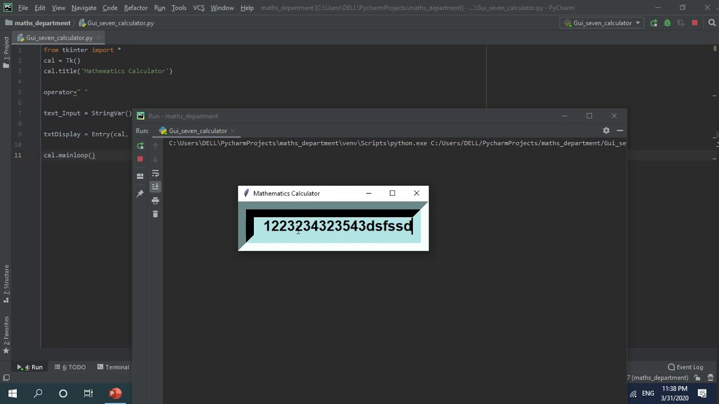
Task: Rerun Gui_seven_calculator in Run panel
Action: 140,146
